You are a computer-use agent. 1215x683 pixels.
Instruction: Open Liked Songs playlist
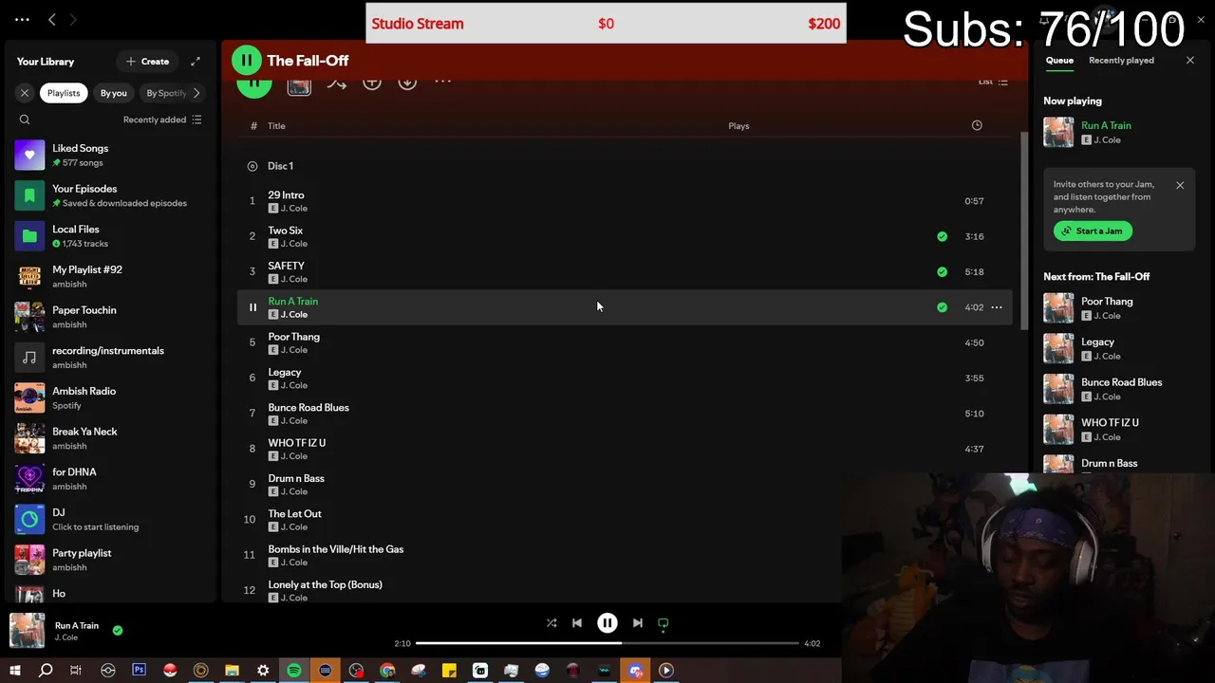coord(109,155)
